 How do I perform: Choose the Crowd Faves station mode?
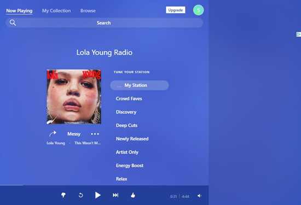click(129, 98)
